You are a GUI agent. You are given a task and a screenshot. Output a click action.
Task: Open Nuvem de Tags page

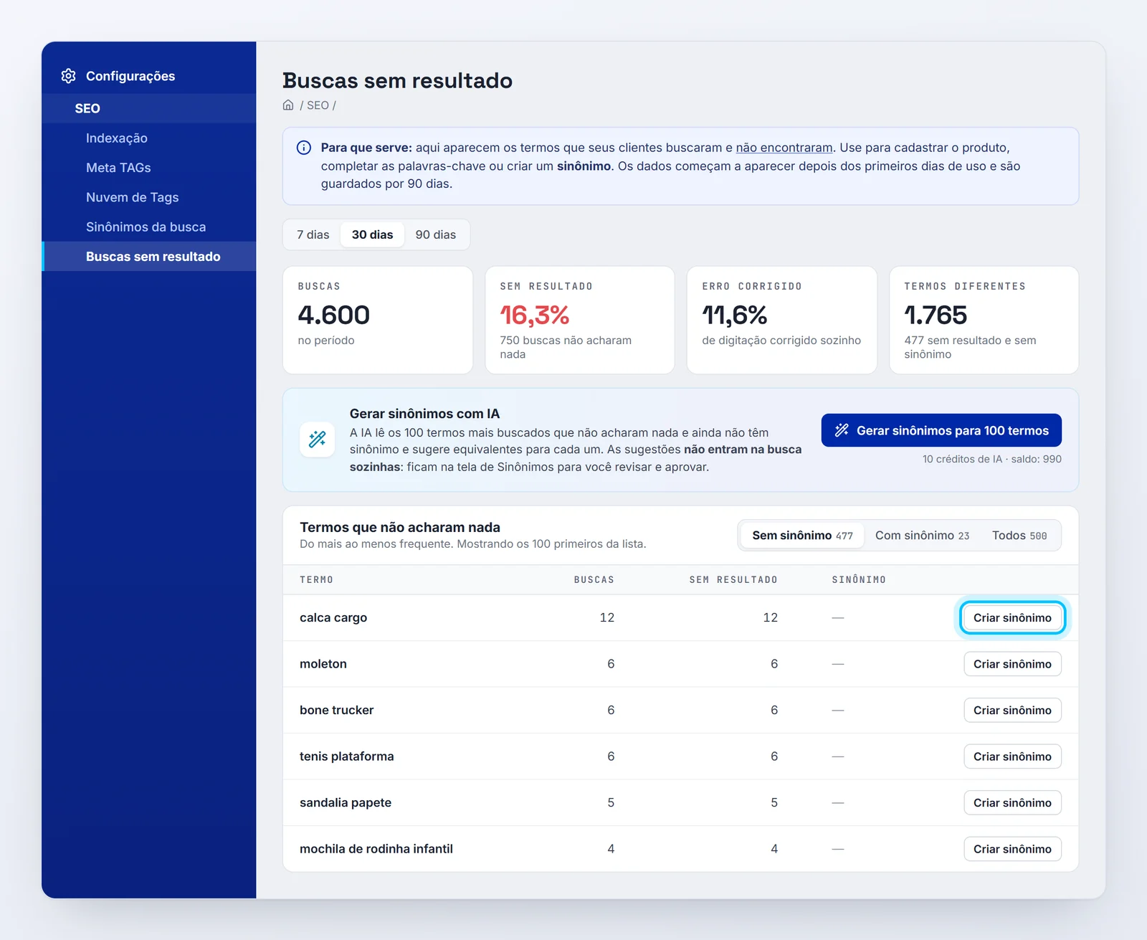(149, 197)
